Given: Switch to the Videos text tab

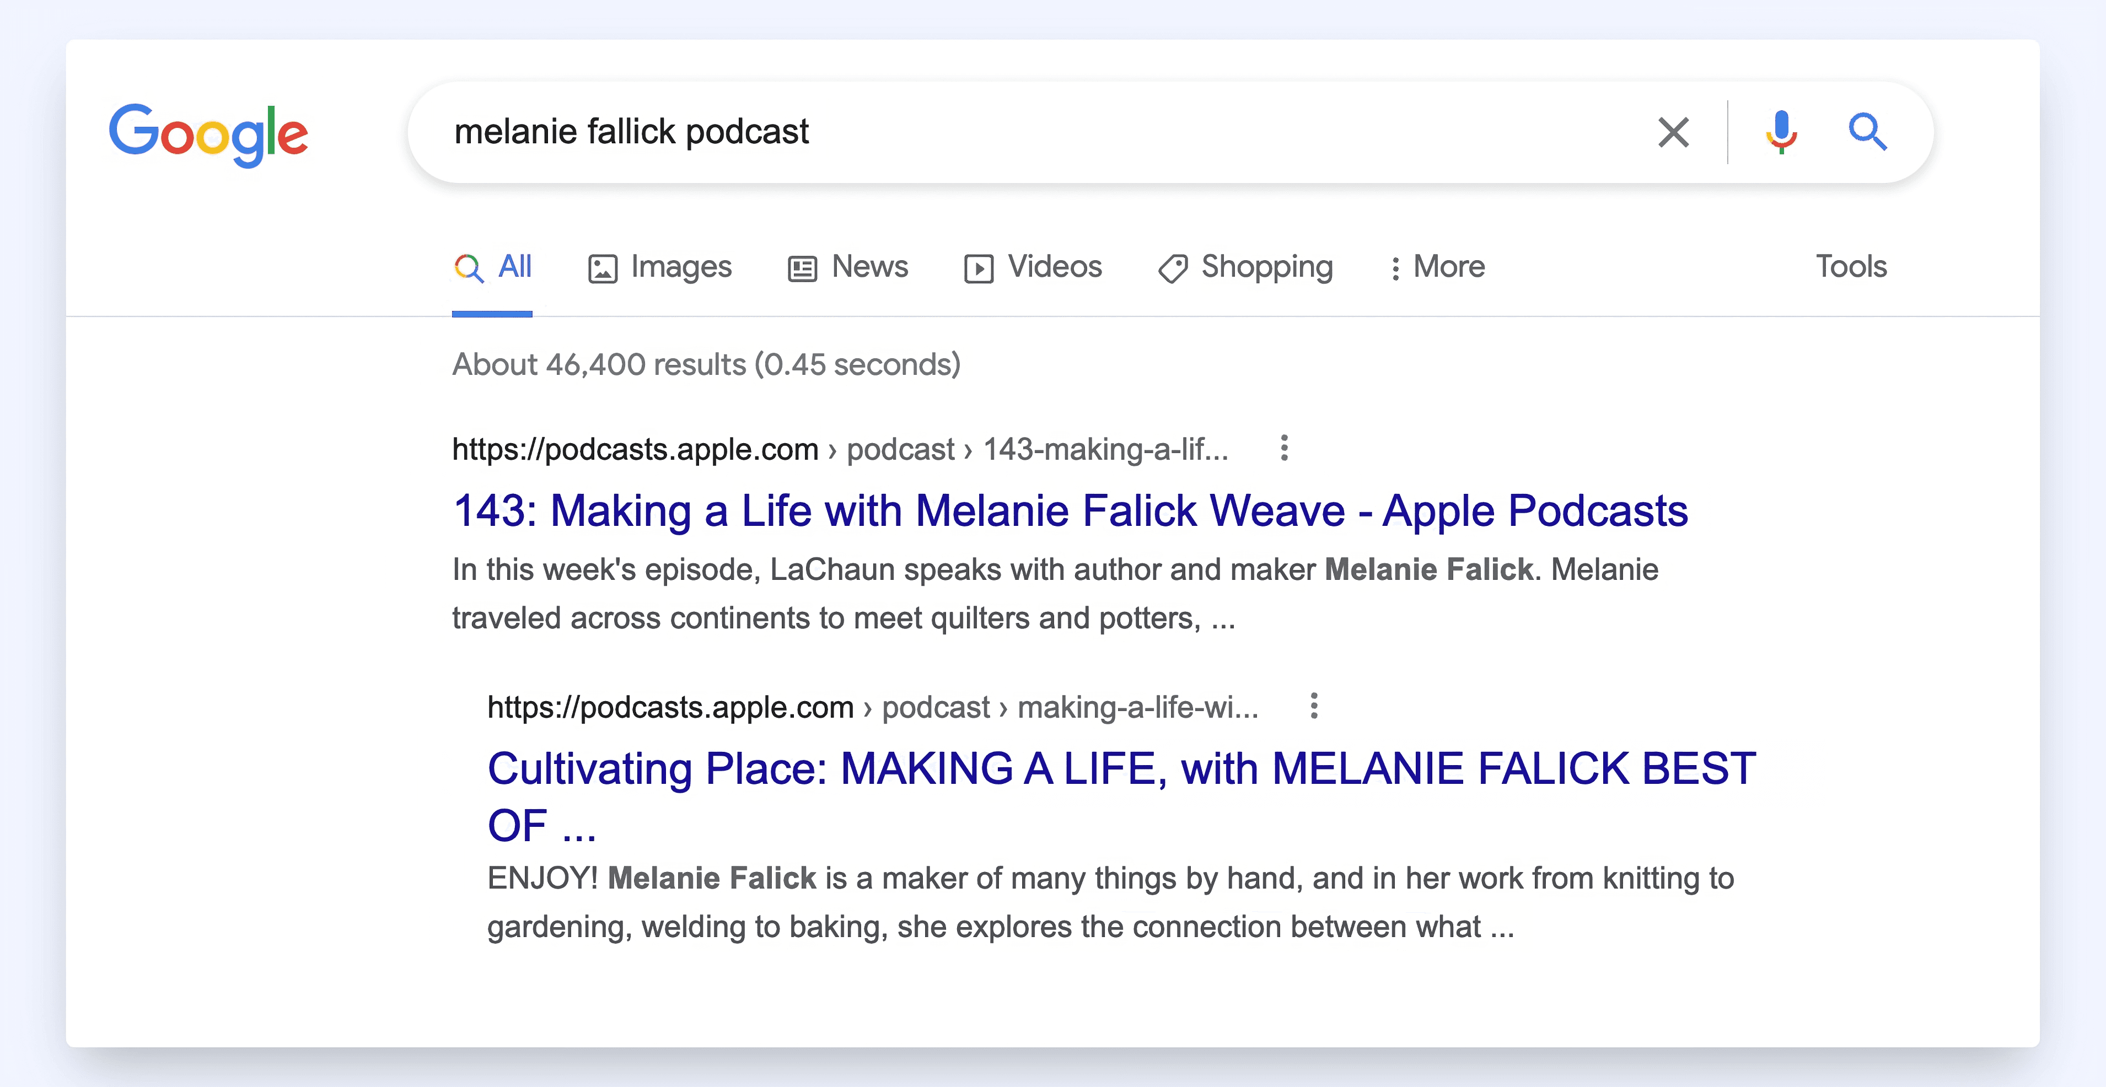Looking at the screenshot, I should click(1055, 267).
